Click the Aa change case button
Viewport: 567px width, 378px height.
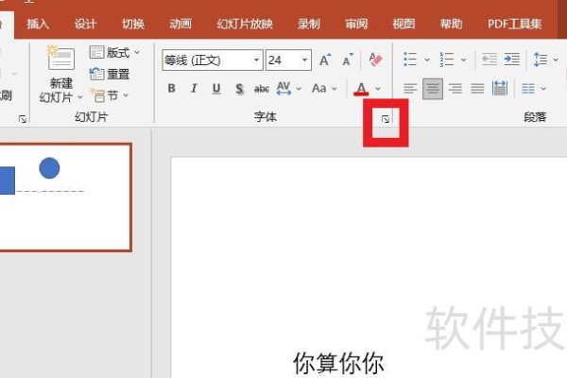pyautogui.click(x=319, y=88)
